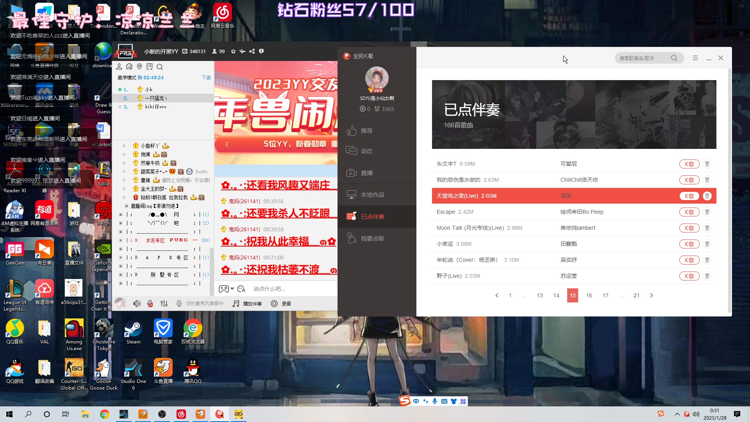
Task: Open the hamburger menu in the K歌 window
Action: [x=695, y=57]
